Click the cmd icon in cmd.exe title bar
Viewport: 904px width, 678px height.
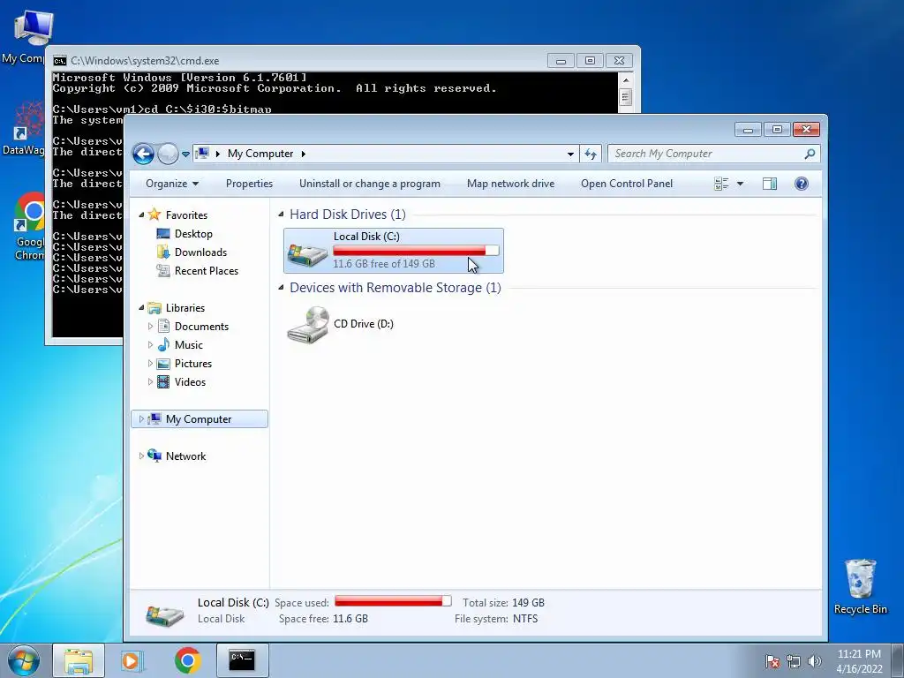pyautogui.click(x=59, y=61)
